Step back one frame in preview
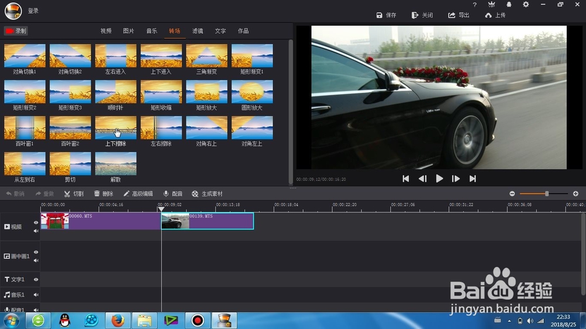 423,179
